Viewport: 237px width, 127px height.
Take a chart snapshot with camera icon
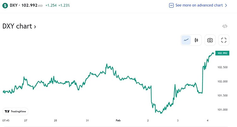click(x=210, y=40)
